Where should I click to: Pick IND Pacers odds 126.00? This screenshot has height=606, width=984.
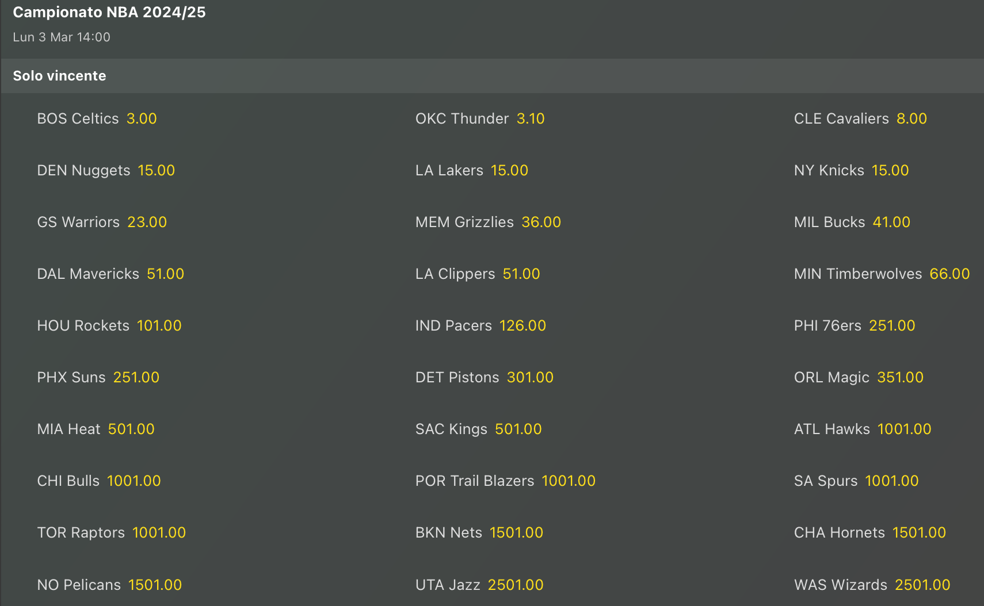pos(480,325)
